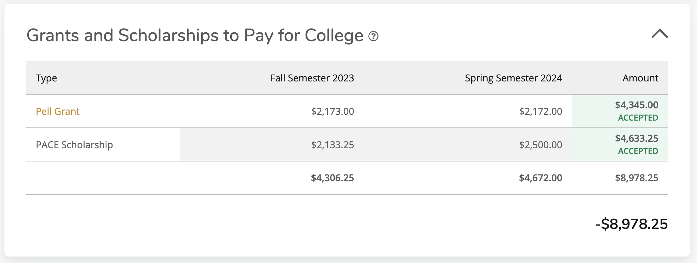Screen dimensions: 697x263
Task: Click PACE Scholarship accepted amount $4,633.25
Action: tap(636, 138)
